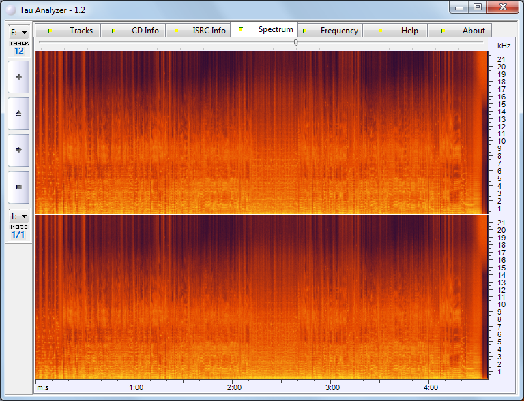Viewport: 524px width, 401px height.
Task: Click the mode 1/1 indicator
Action: click(18, 235)
